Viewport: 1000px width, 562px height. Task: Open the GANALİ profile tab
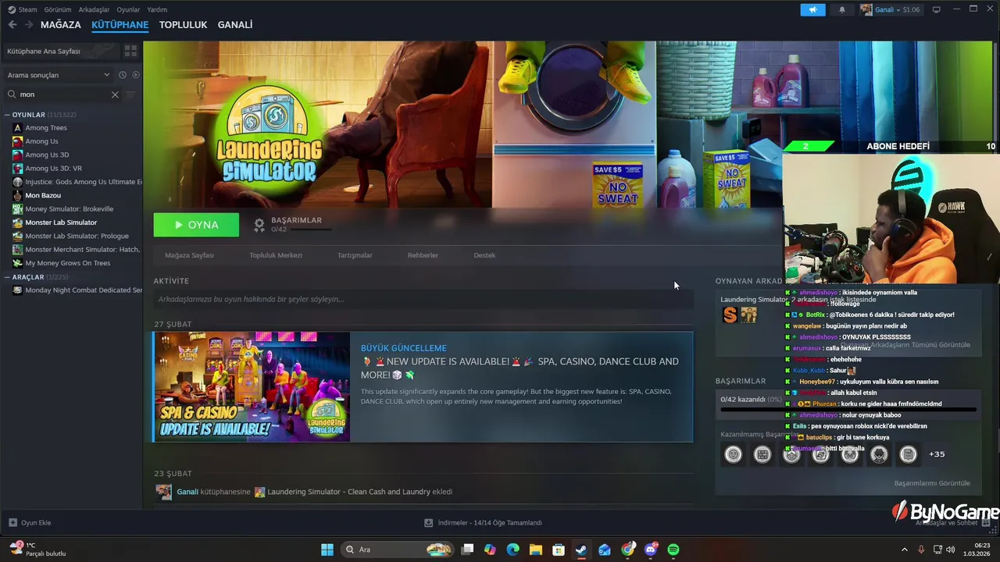click(235, 25)
